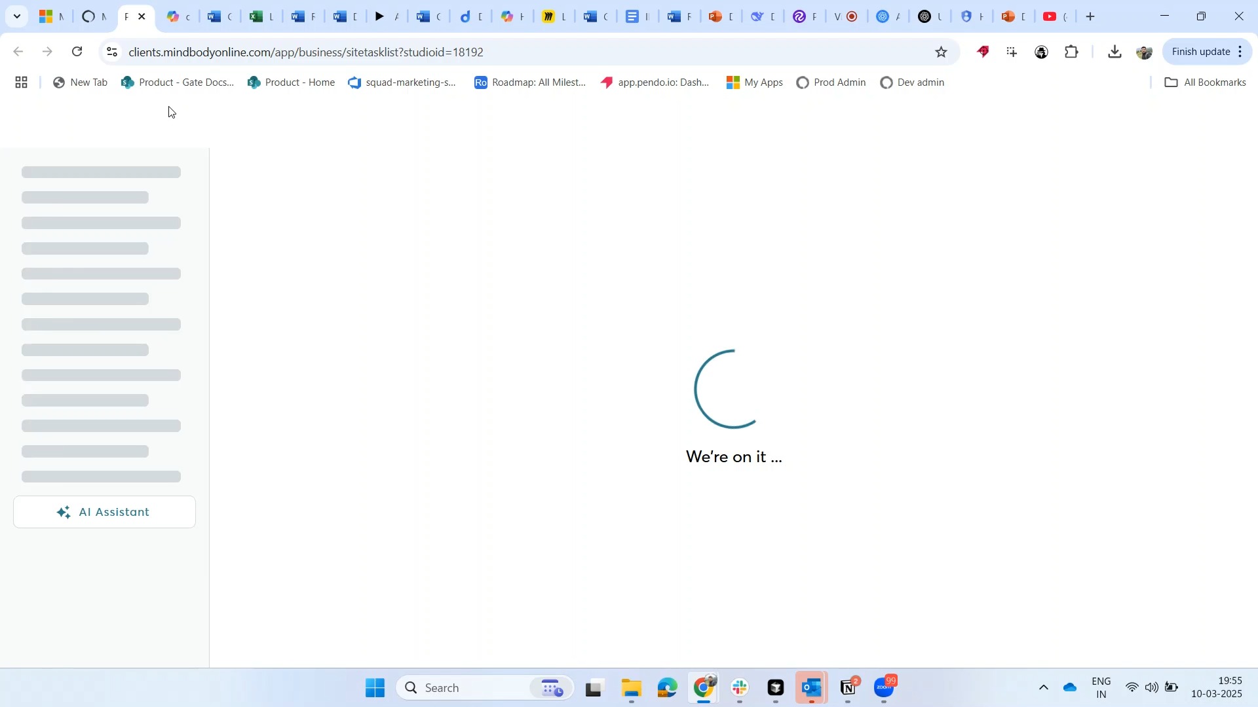Screen dimensions: 1258x707
Task: Switch to the Miro browser tab
Action: (x=554, y=16)
